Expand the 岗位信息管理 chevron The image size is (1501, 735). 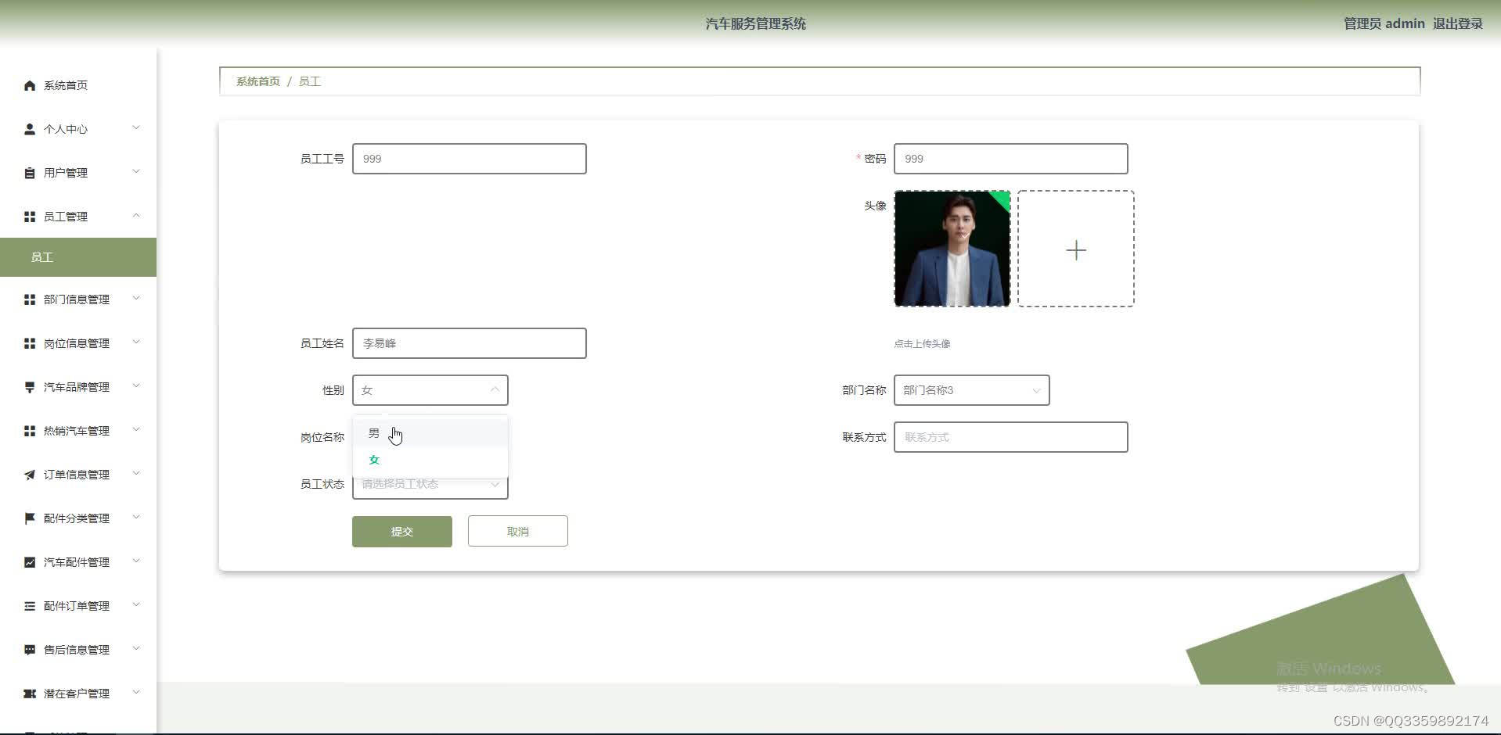136,342
